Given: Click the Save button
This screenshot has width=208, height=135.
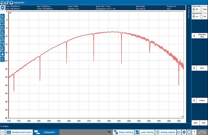Looking at the screenshot, I should (204, 123).
